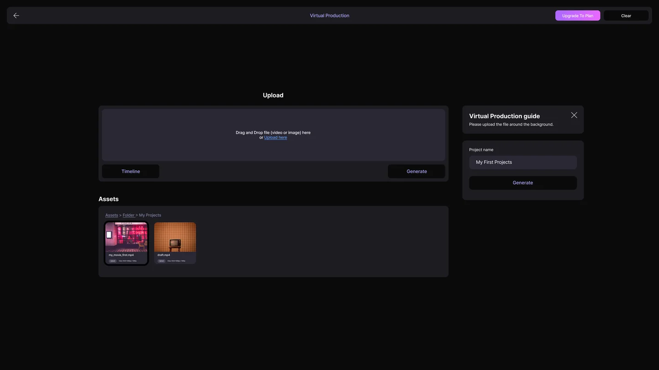
Task: Clear the current upload
Action: click(626, 15)
